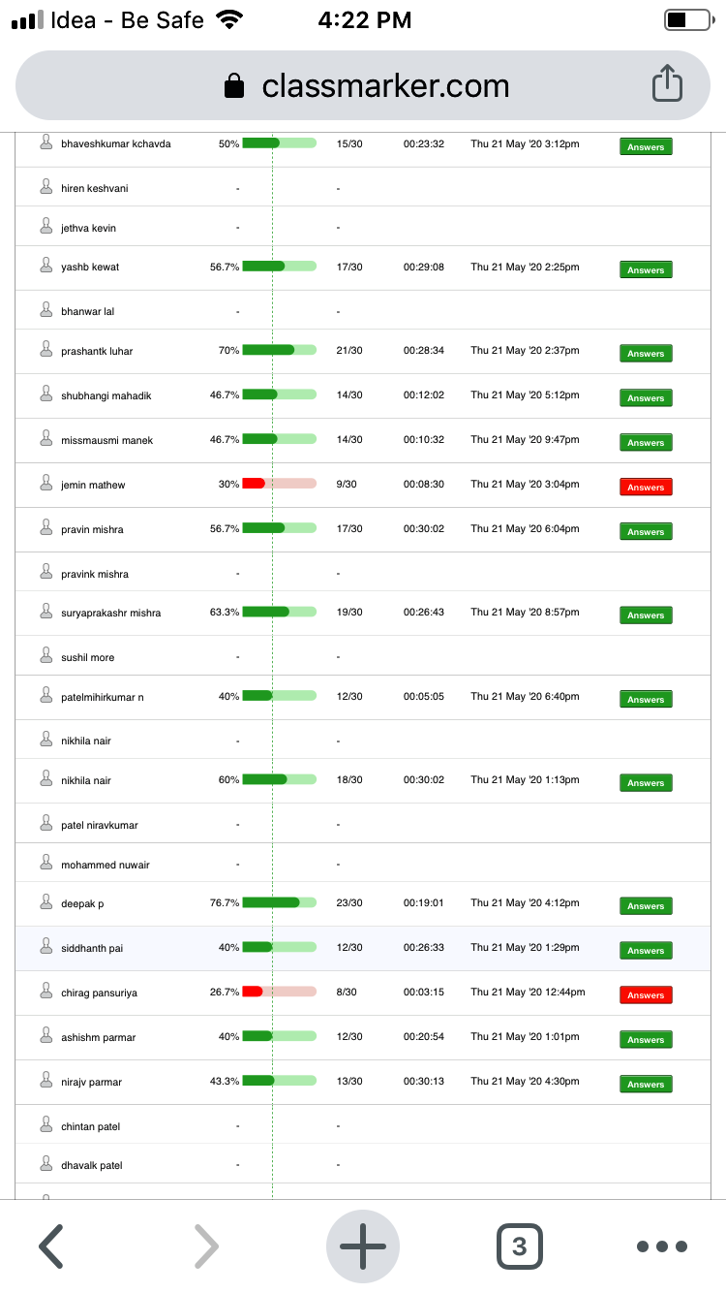Open the three-dot browser menu

(662, 1246)
